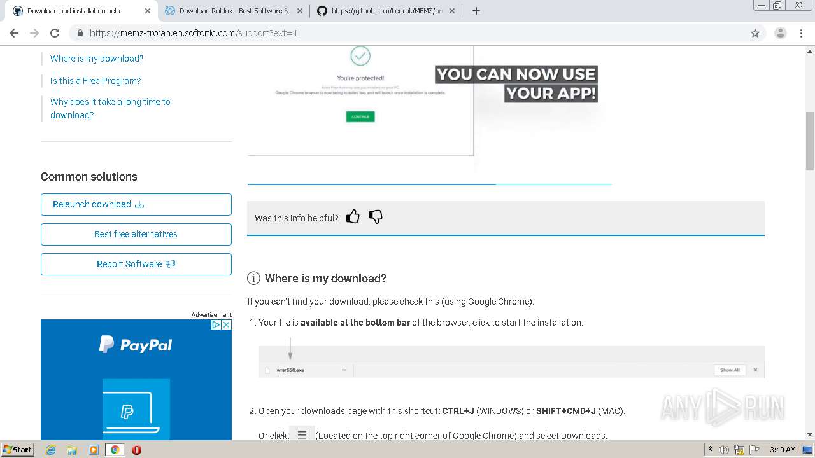Click the Report Software button
This screenshot has height=458, width=815.
click(136, 264)
